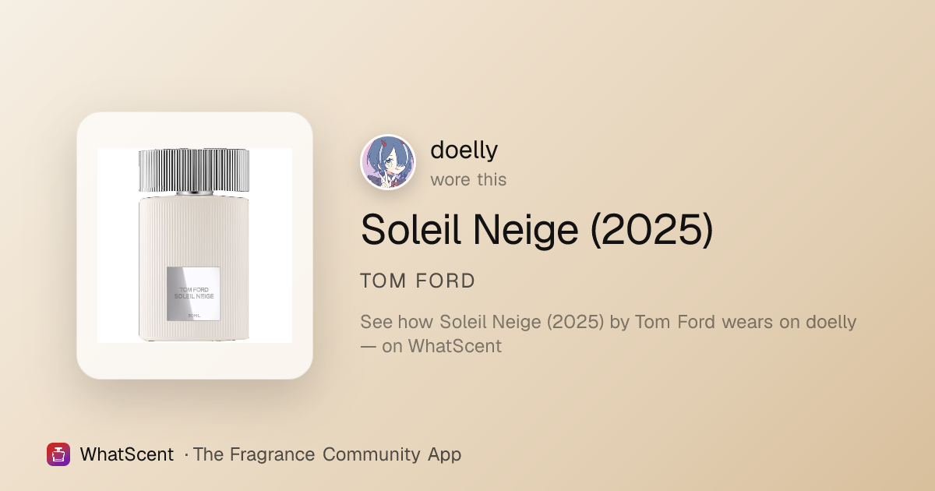Click '— on WhatScent' in the description
Image resolution: width=935 pixels, height=491 pixels.
431,345
